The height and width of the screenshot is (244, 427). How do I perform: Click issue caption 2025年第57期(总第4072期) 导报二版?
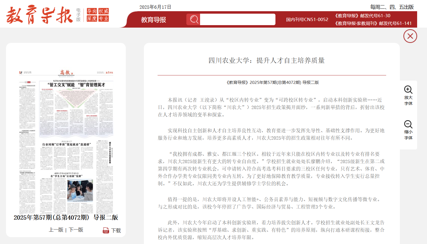click(66, 217)
